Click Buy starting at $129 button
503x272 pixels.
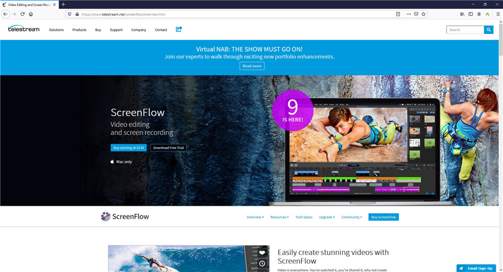[128, 148]
